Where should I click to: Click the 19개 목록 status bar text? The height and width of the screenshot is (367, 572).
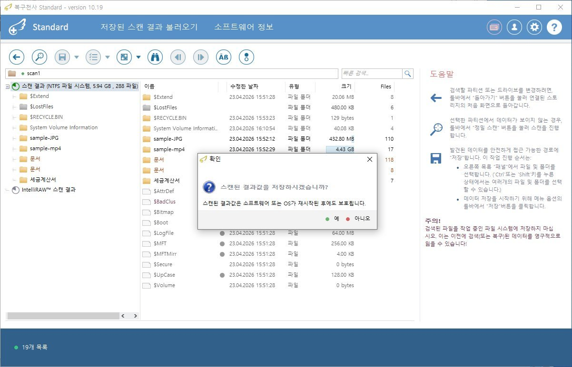pos(35,348)
